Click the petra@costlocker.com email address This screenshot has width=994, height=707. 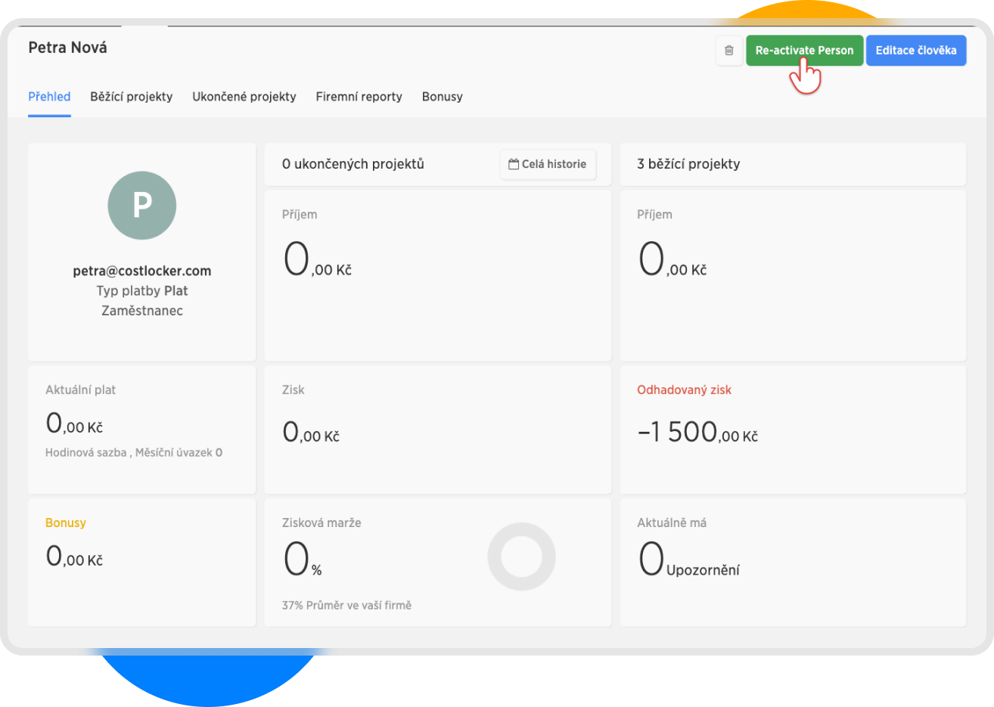pos(142,271)
